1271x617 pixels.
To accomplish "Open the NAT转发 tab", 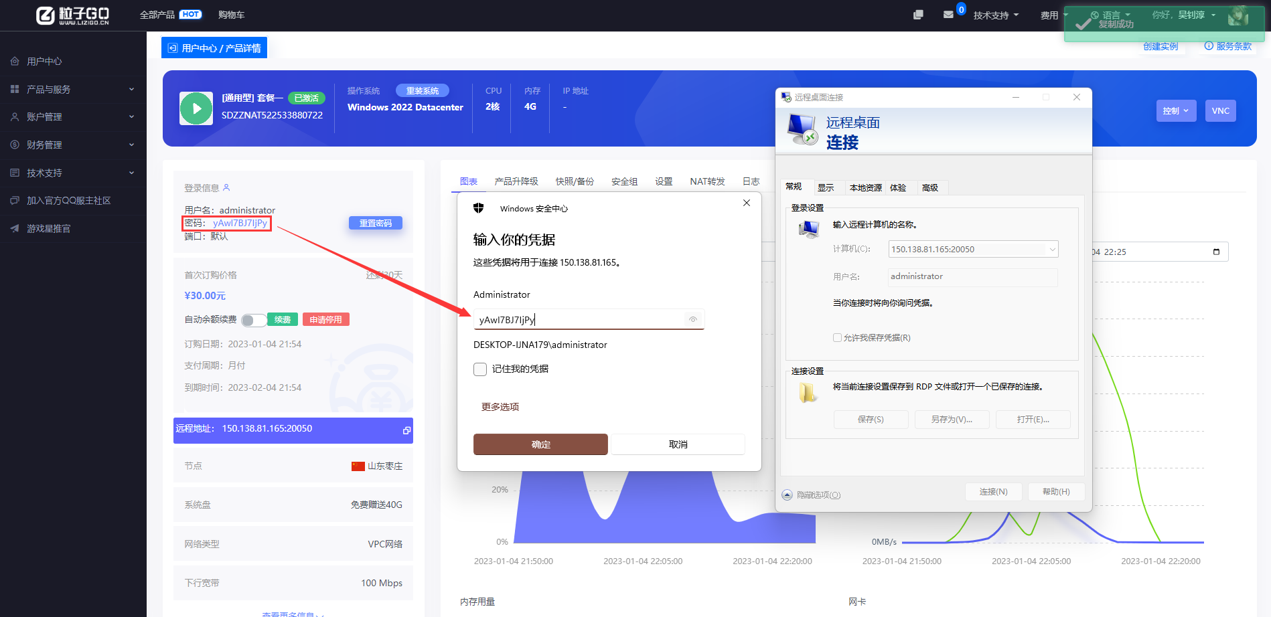I will (x=707, y=181).
